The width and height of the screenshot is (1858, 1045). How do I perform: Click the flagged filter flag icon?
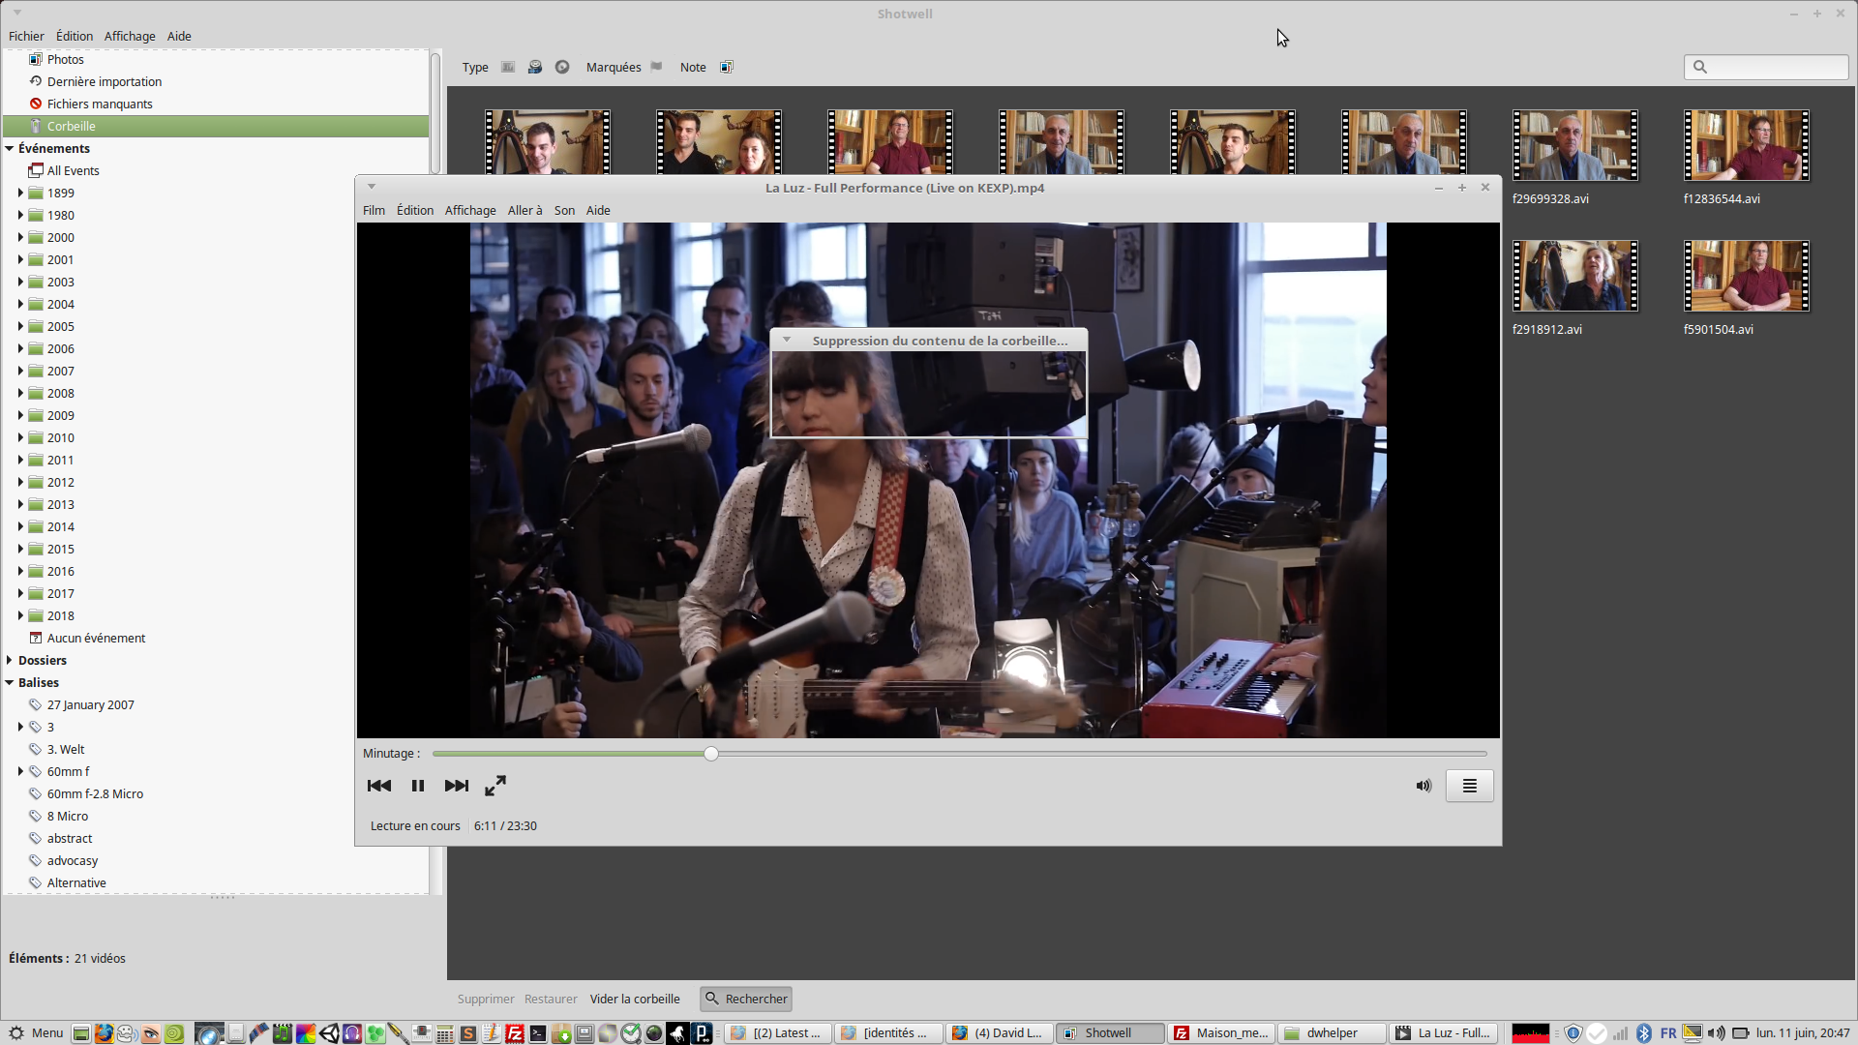click(656, 67)
